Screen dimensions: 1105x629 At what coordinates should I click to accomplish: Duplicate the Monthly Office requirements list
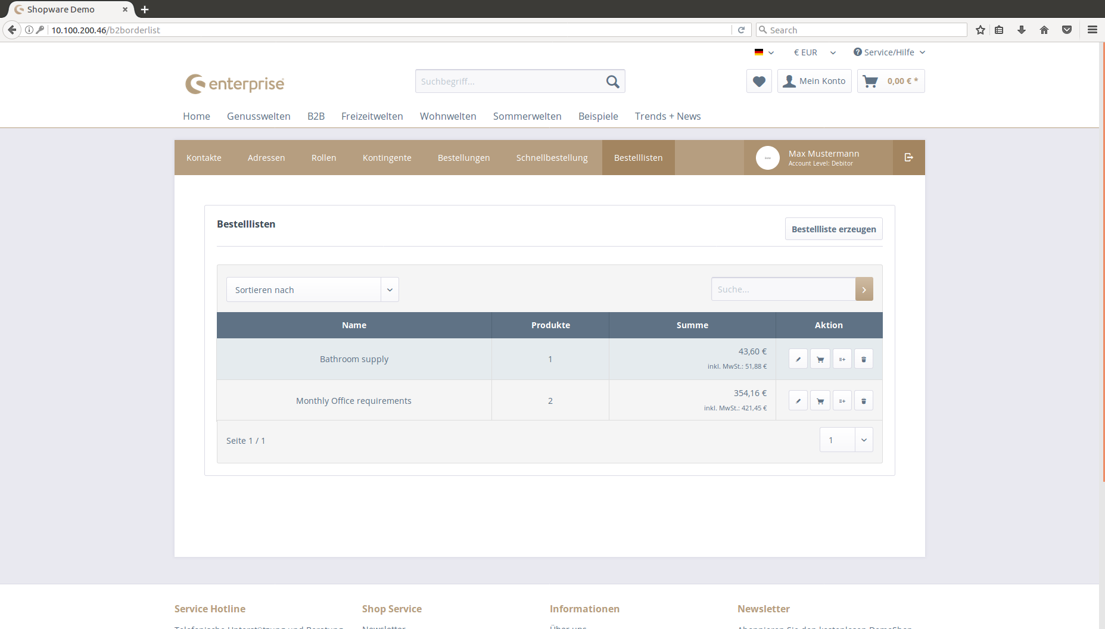coord(842,401)
